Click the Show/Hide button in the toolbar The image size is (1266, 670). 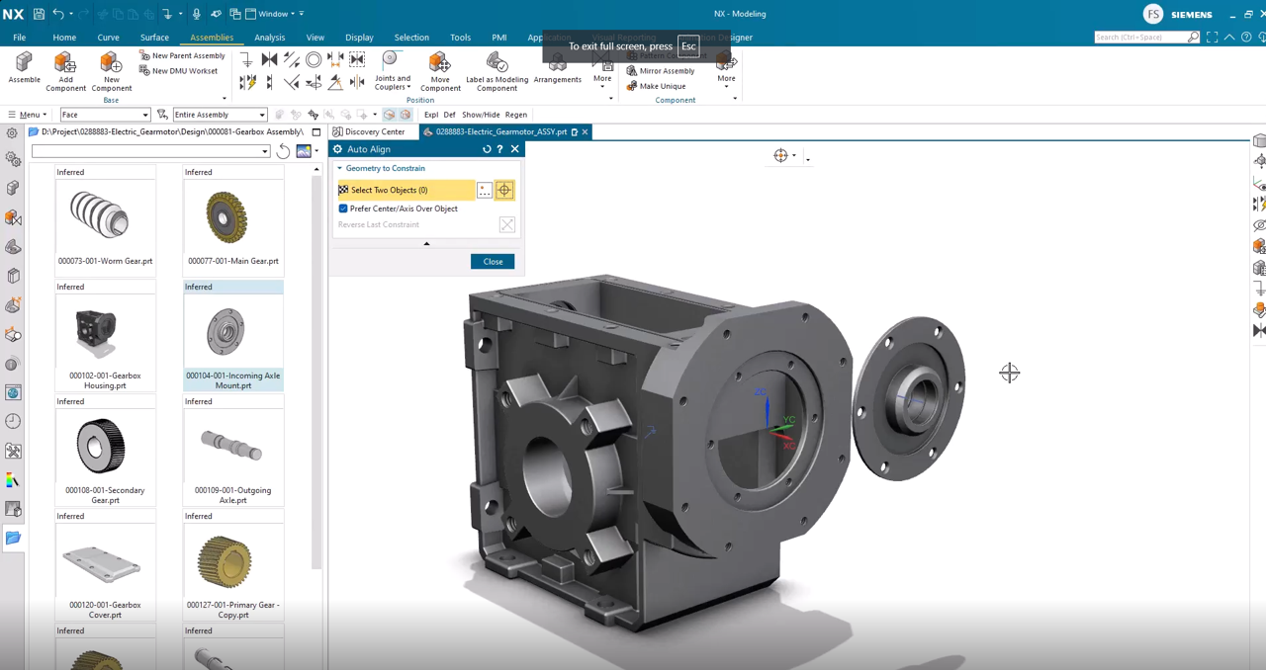coord(481,115)
